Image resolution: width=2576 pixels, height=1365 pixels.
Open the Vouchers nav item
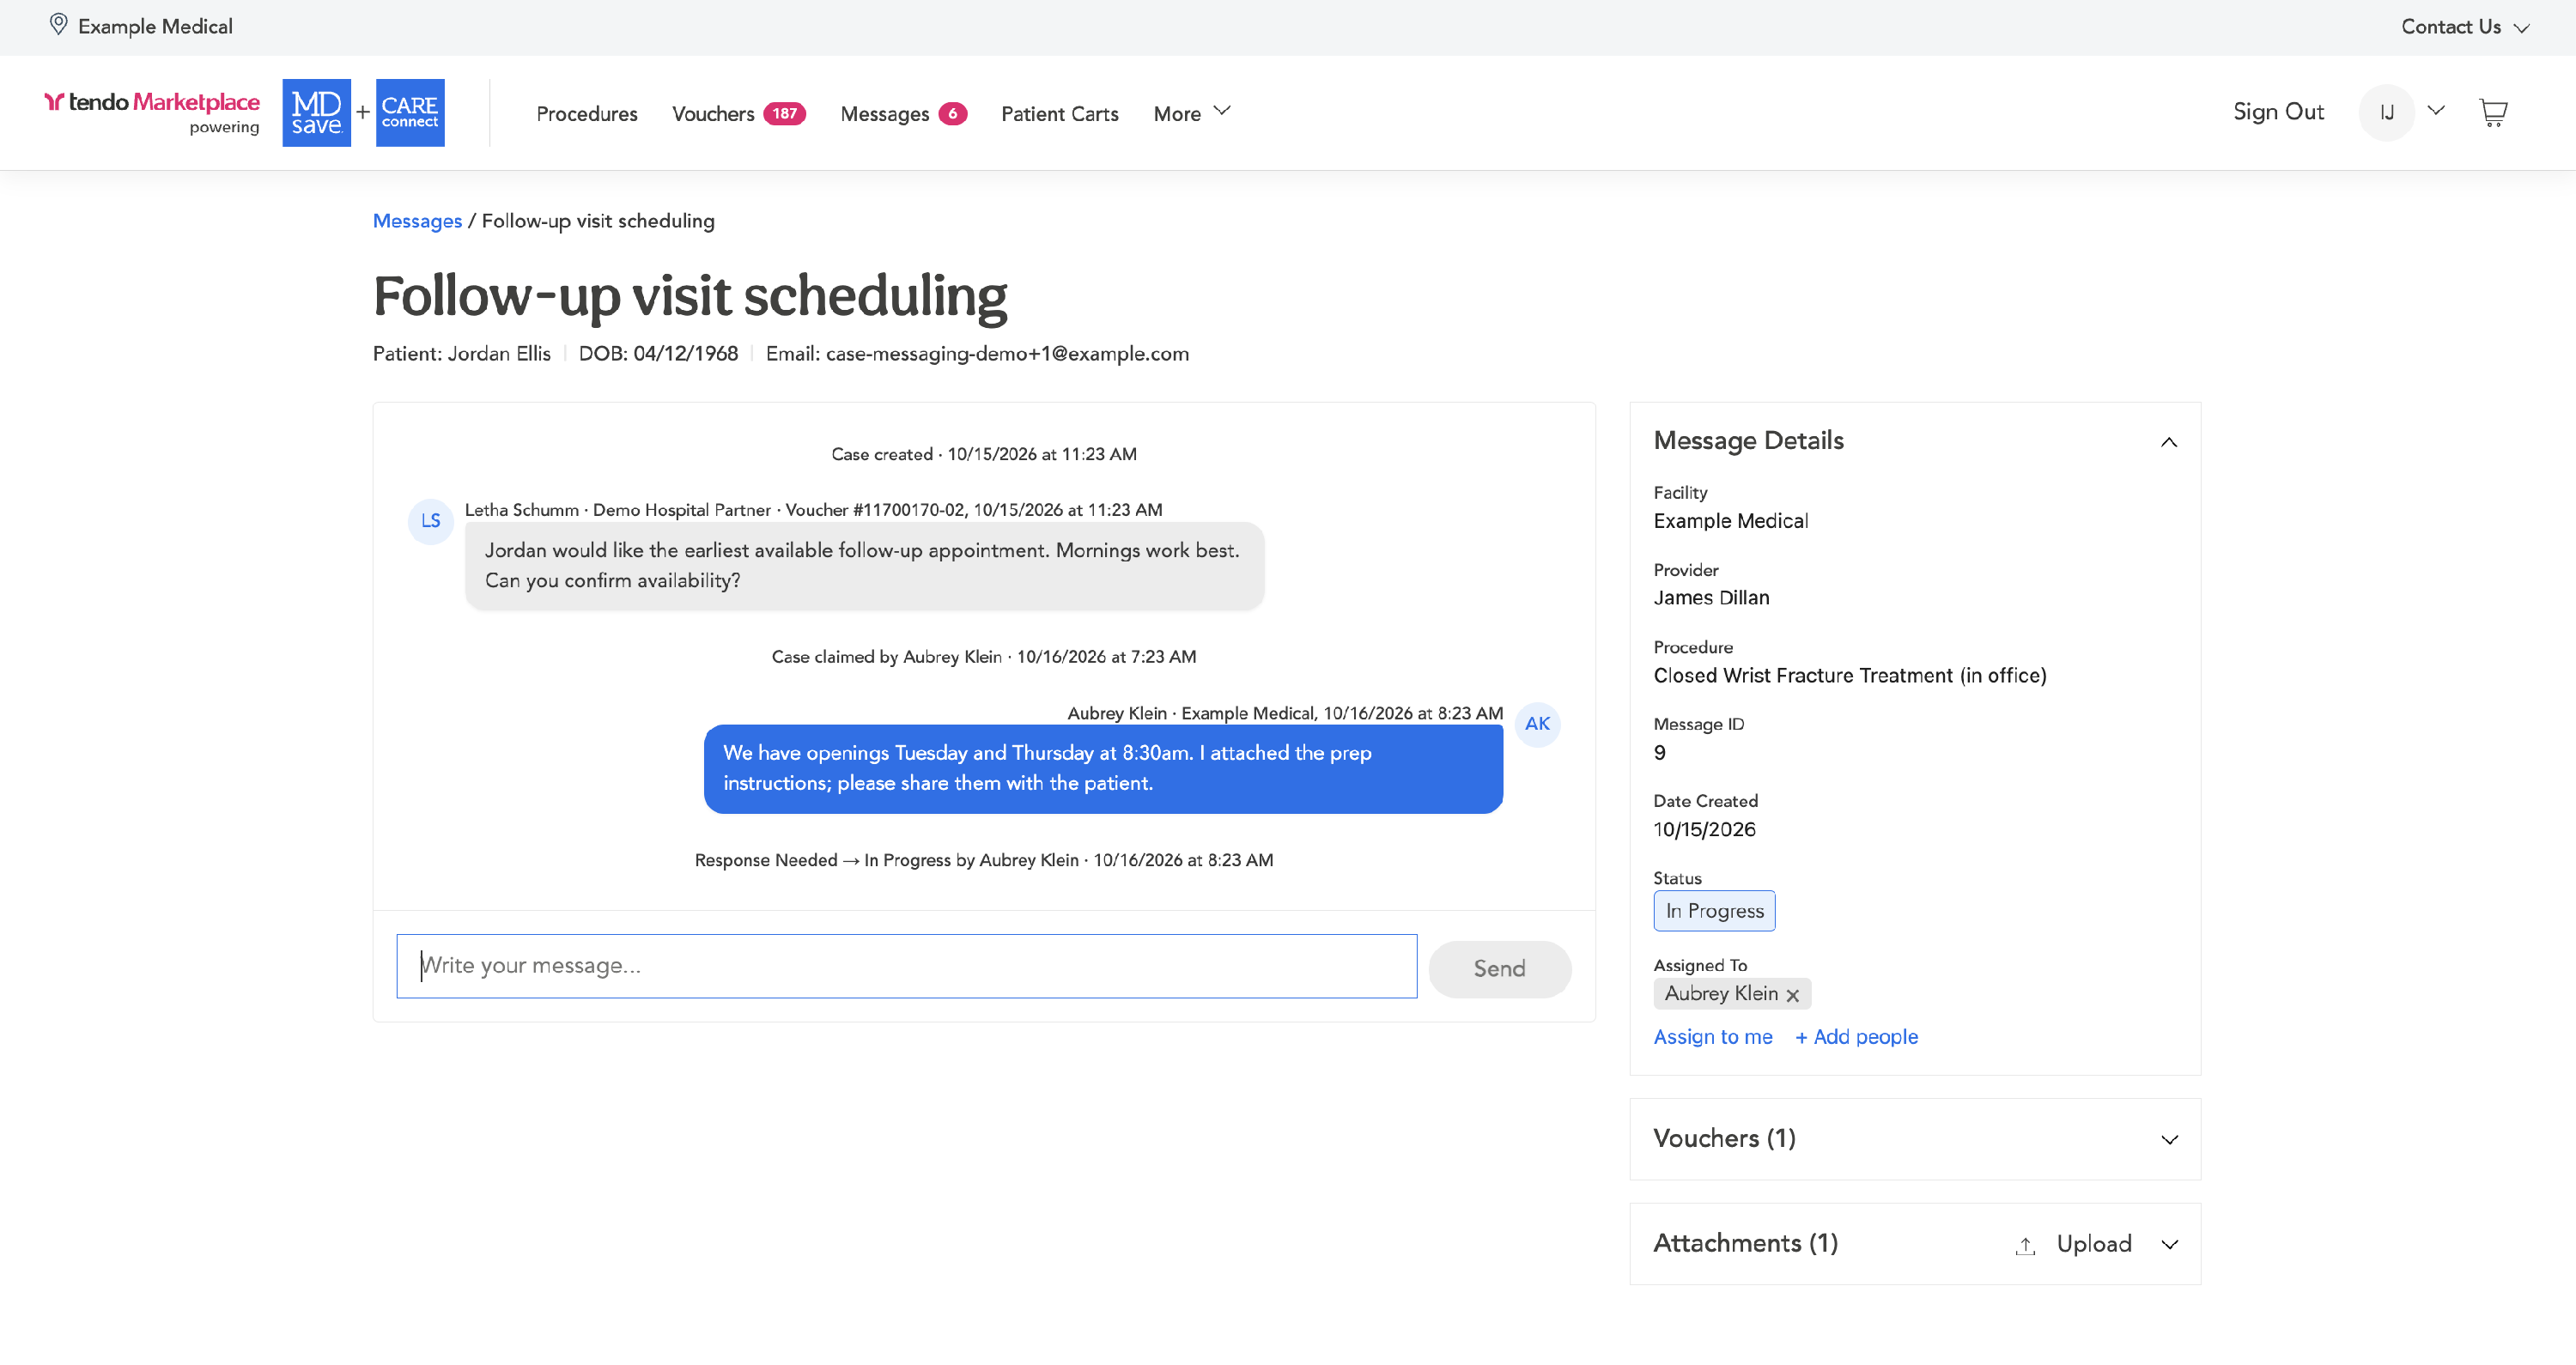(712, 114)
